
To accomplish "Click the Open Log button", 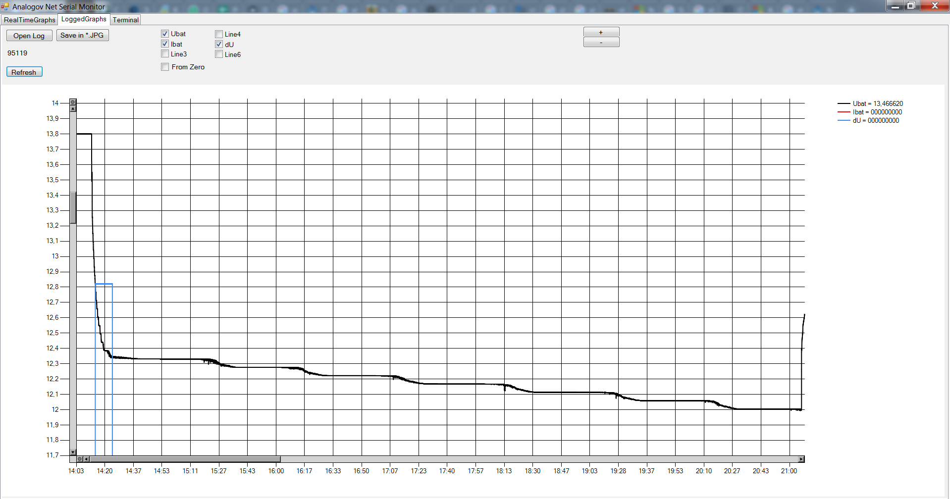I will coord(29,36).
